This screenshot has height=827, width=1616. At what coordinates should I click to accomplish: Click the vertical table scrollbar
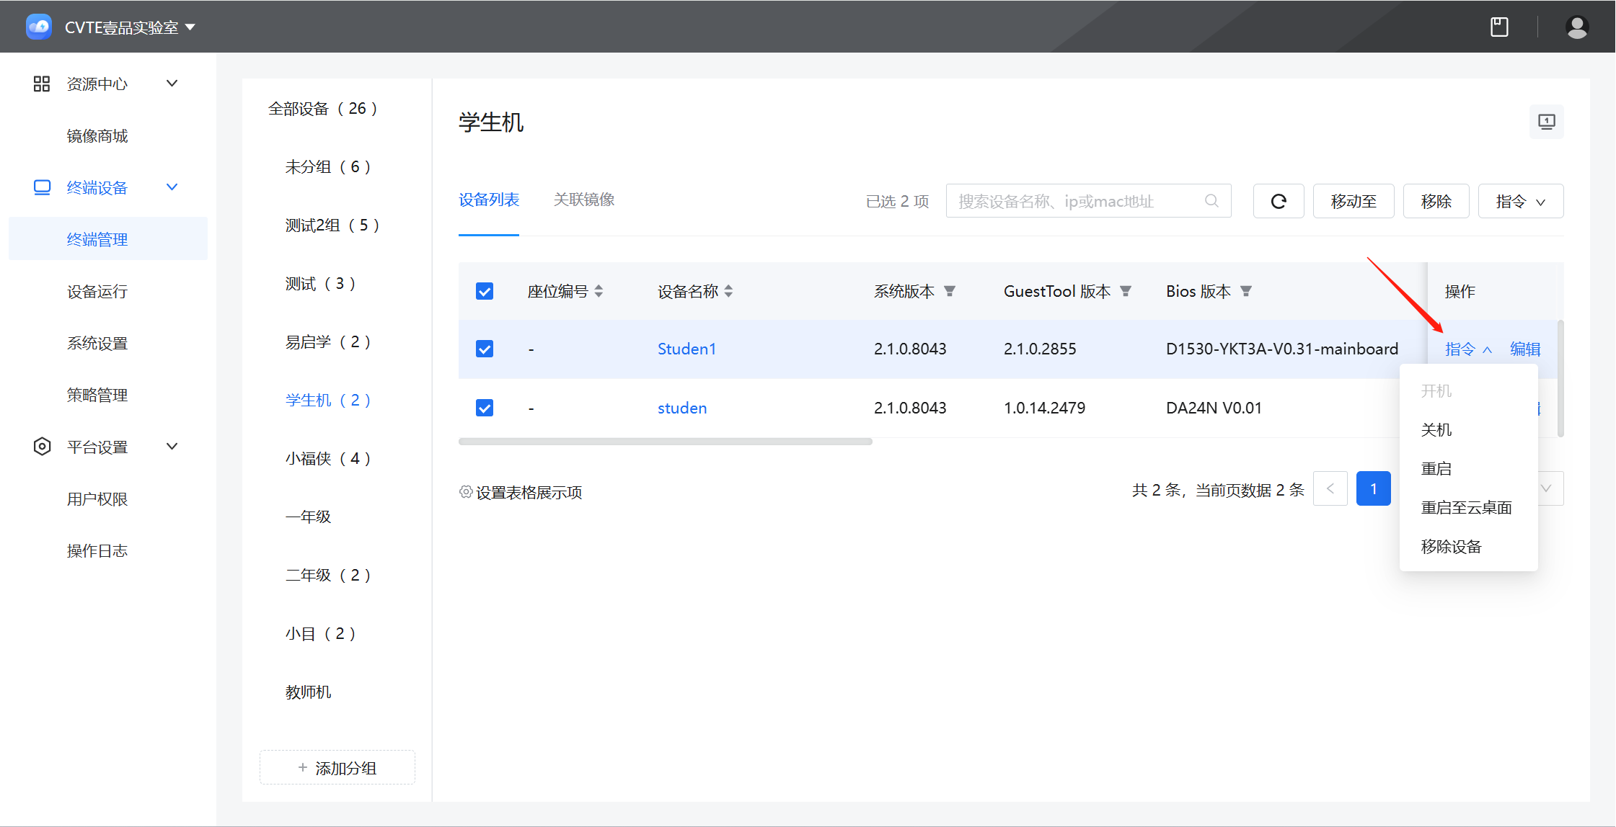tap(1560, 378)
